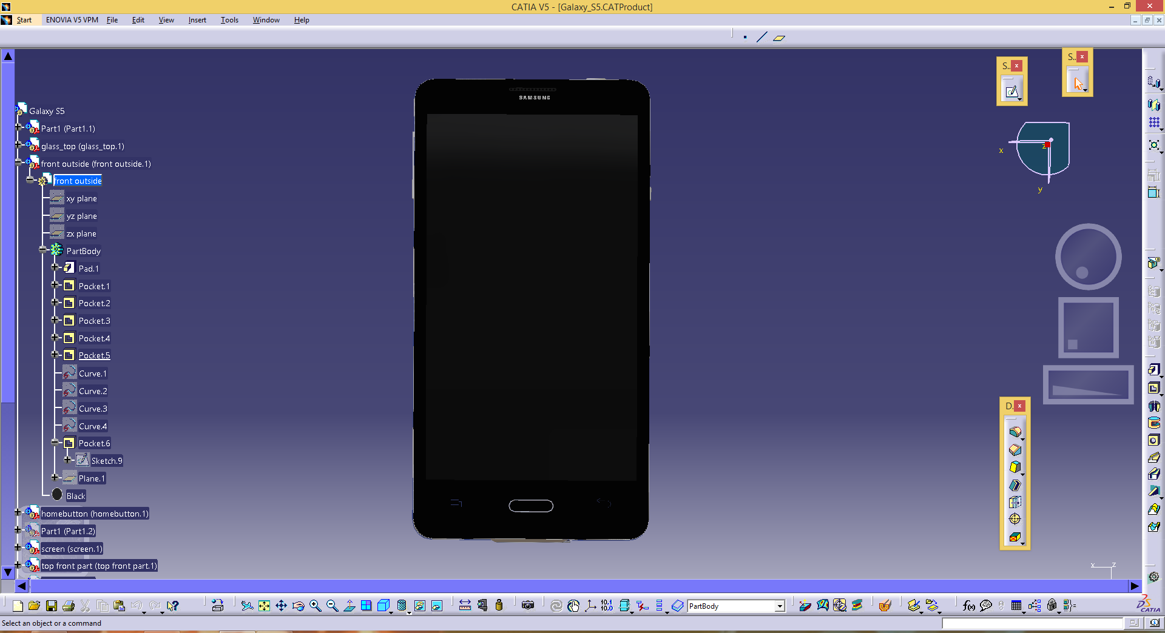The width and height of the screenshot is (1165, 633).
Task: Click the Quick Print icon
Action: pyautogui.click(x=69, y=606)
